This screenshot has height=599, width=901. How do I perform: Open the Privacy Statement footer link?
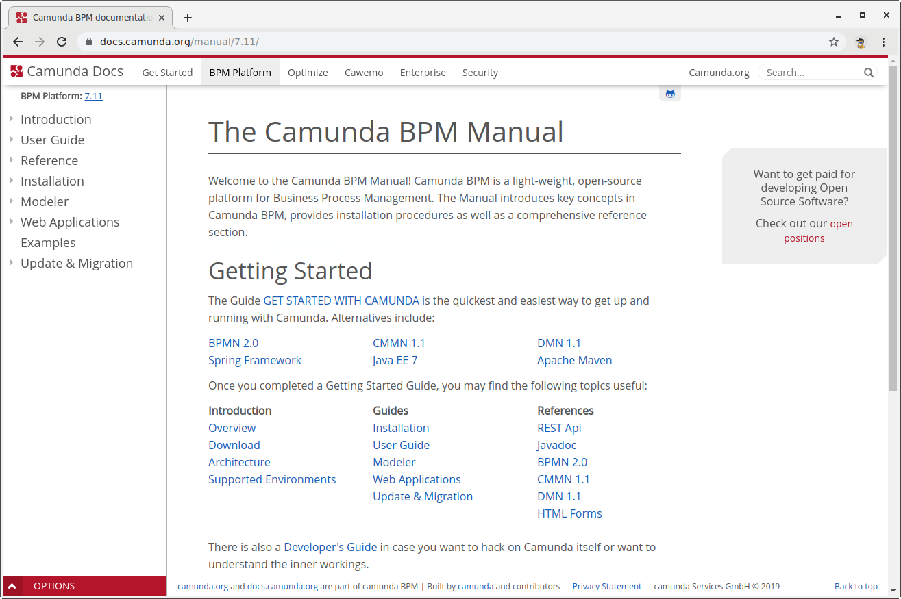click(x=607, y=587)
